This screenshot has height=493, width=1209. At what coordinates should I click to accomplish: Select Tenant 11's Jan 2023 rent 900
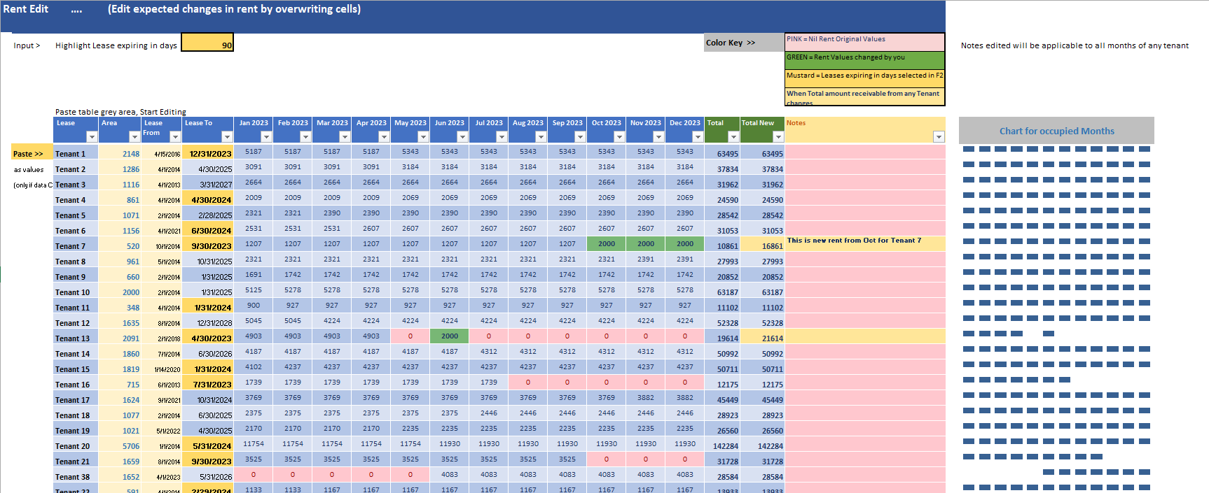coord(254,306)
